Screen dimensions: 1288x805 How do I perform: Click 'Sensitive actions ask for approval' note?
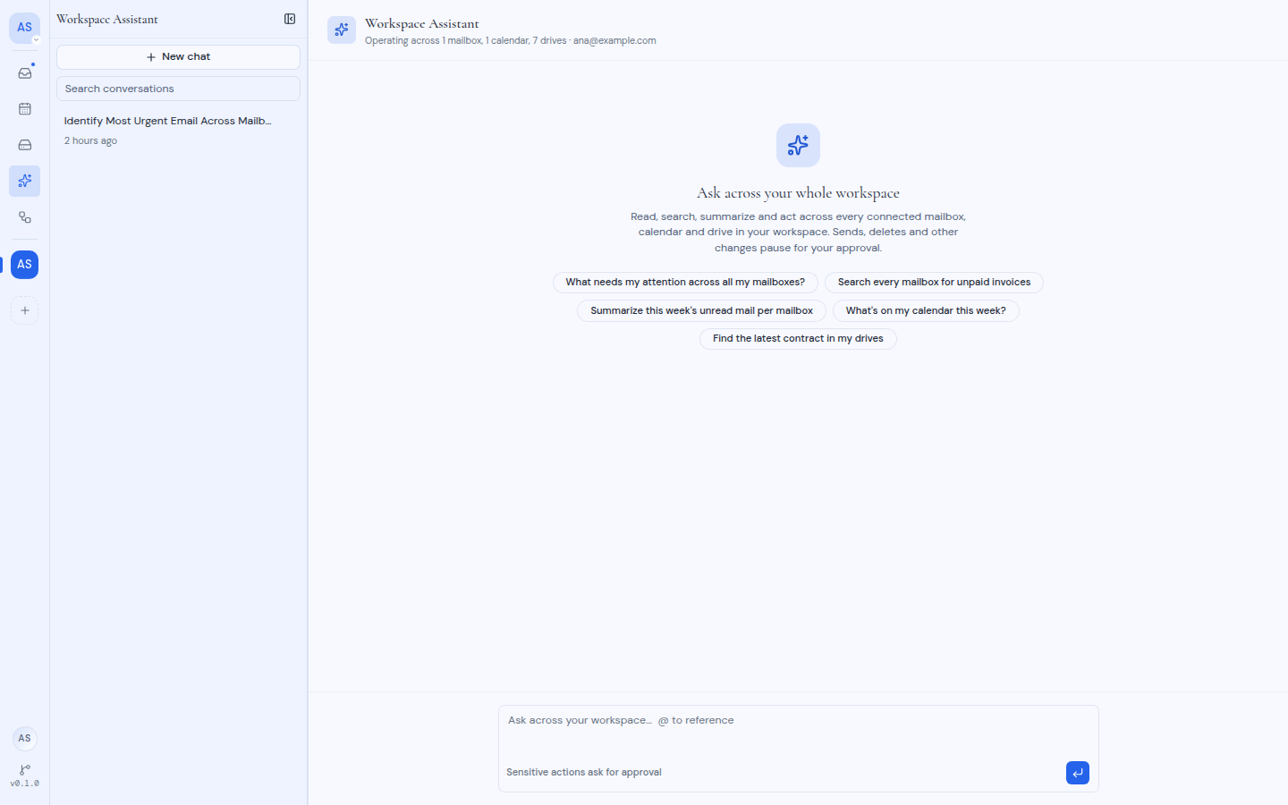[x=584, y=773]
